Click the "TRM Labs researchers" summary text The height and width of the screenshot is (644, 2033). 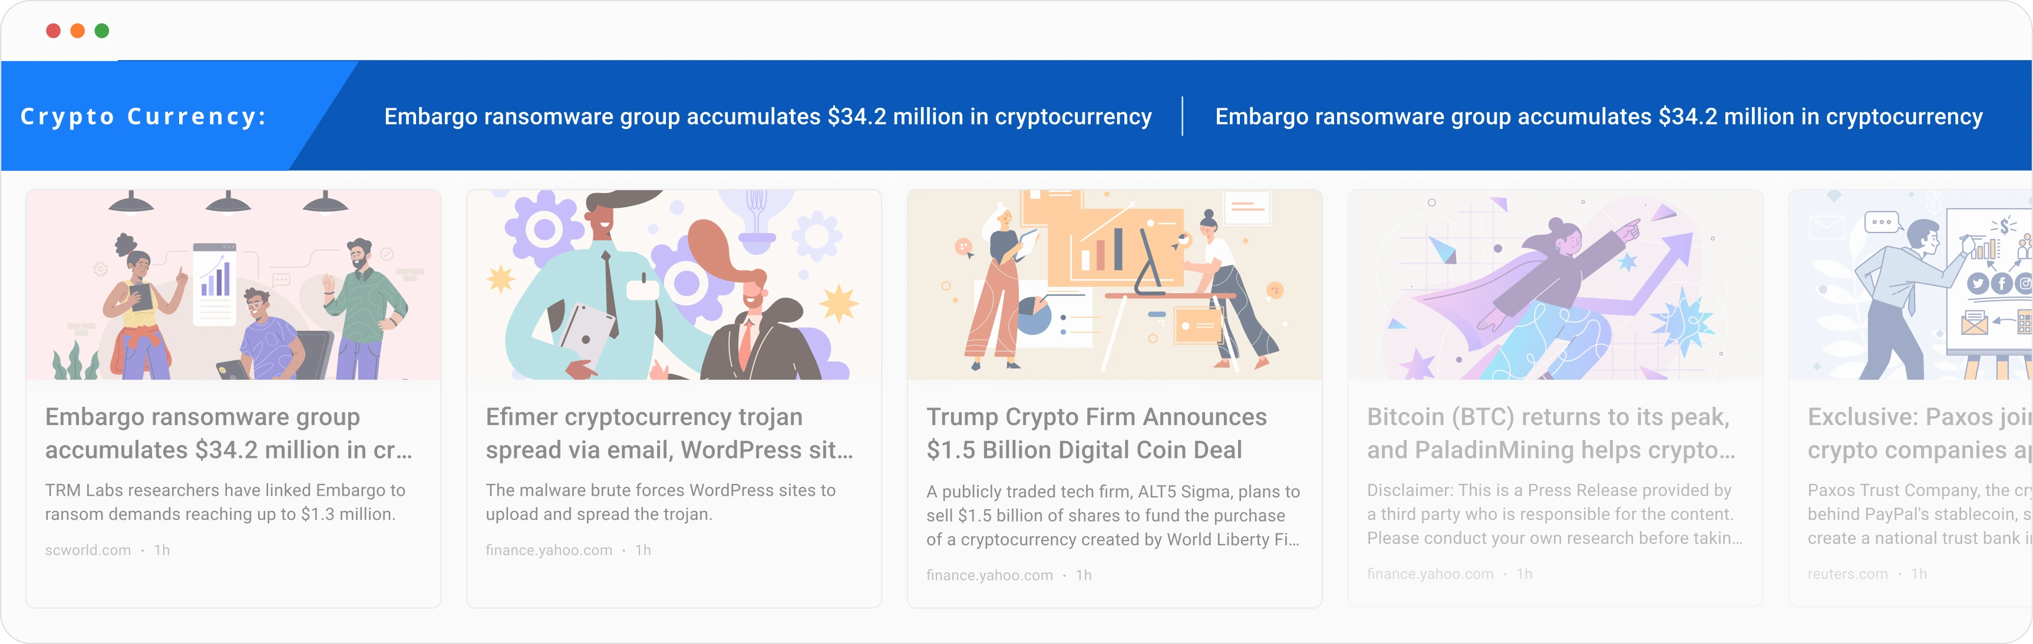225,502
